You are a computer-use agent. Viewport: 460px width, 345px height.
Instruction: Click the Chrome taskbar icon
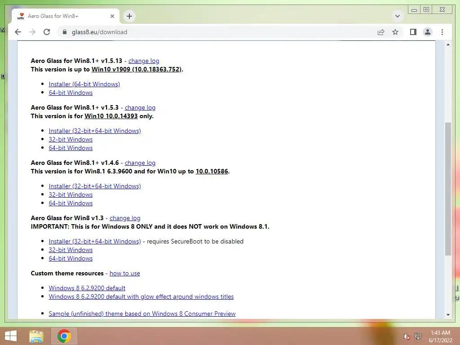coord(64,336)
